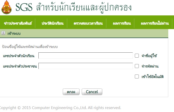Image resolution: width=174 pixels, height=112 pixels.
Task: Collapse the เข้าระบบ login panel arrow icon
Action: (3, 33)
